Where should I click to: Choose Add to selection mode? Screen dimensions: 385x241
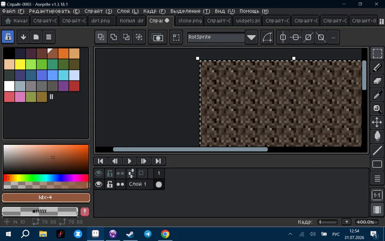point(114,37)
